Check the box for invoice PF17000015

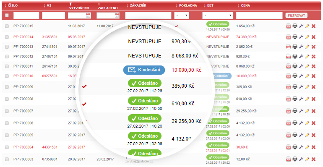7,26
